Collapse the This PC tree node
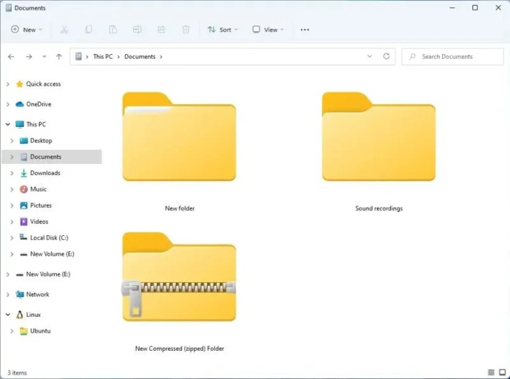The height and width of the screenshot is (379, 510). (x=8, y=124)
